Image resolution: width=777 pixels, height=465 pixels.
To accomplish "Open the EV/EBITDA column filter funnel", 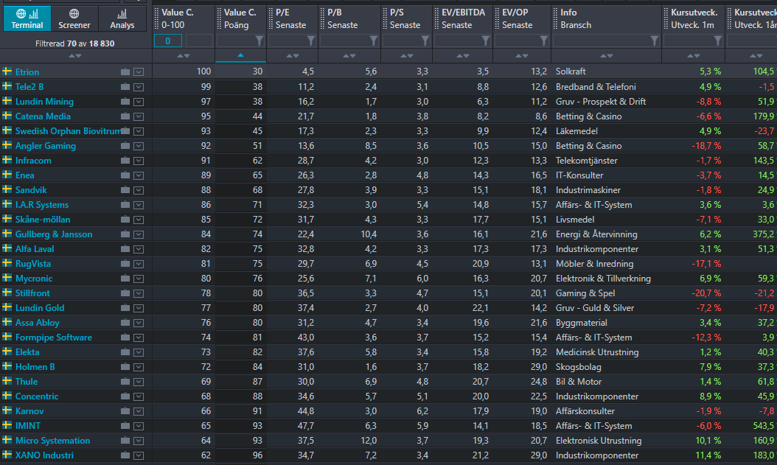I will point(486,41).
